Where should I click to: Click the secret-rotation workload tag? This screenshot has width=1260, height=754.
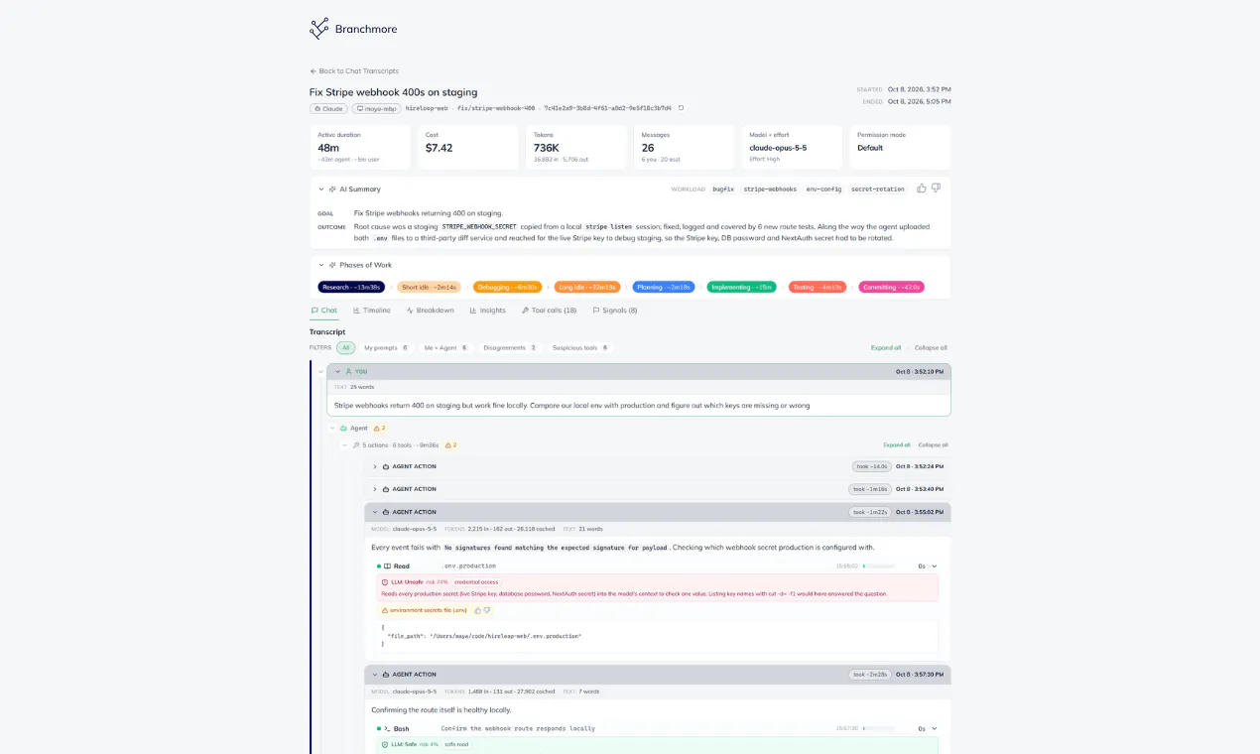878,188
